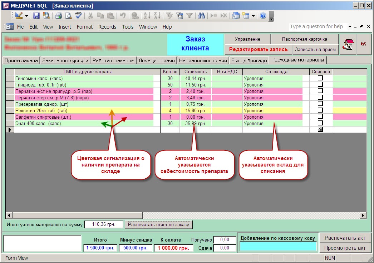Screen dimensions: 374x263
Task: Mark Рексетин 20мг таб. as Списано
Action: (x=320, y=110)
